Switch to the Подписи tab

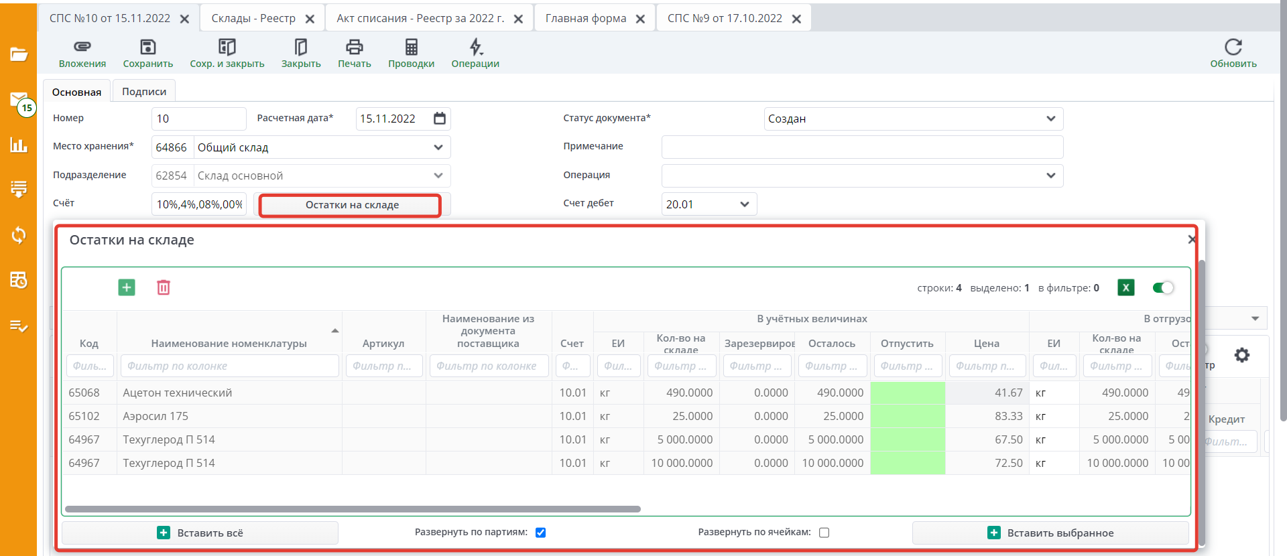click(144, 92)
